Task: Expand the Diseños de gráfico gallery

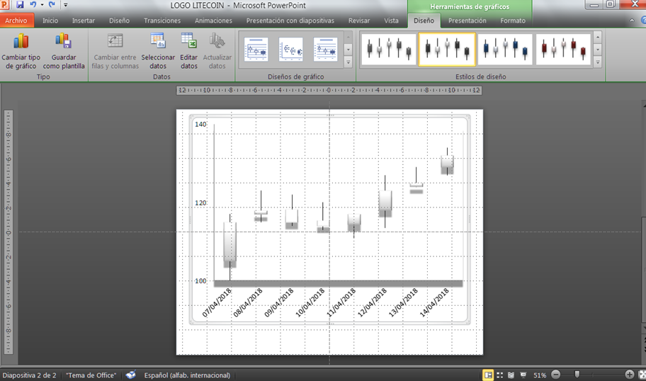Action: click(x=348, y=63)
